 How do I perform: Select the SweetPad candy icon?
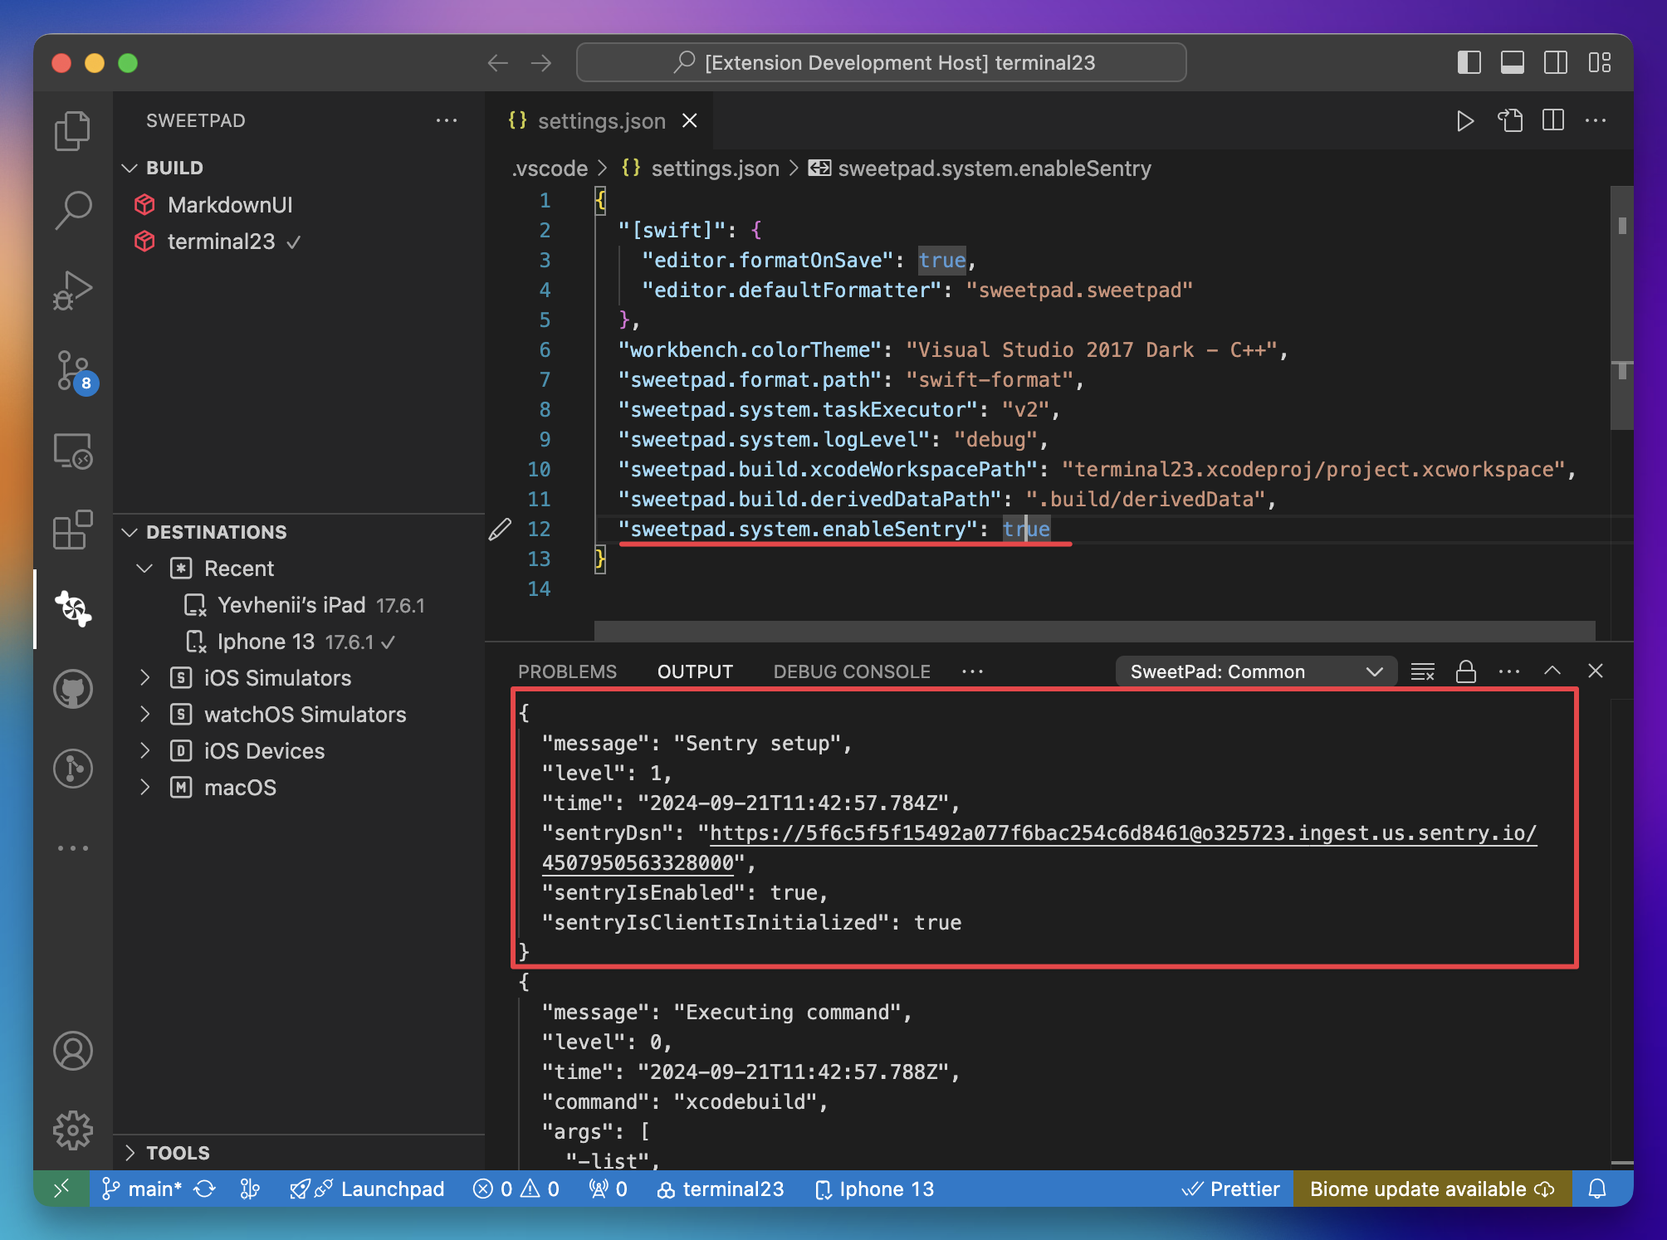tap(73, 609)
